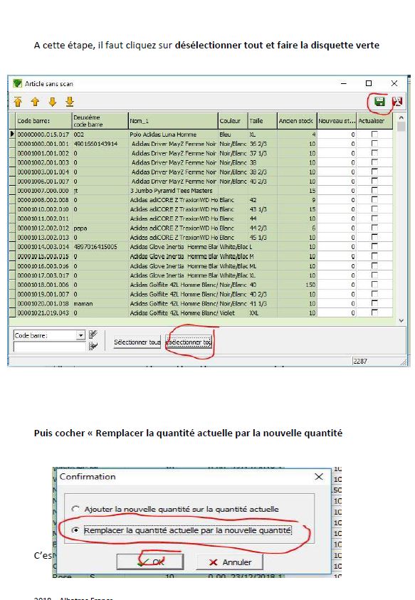415x600 pixels.
Task: Click the table scrollbar up arrow
Action: pyautogui.click(x=401, y=118)
